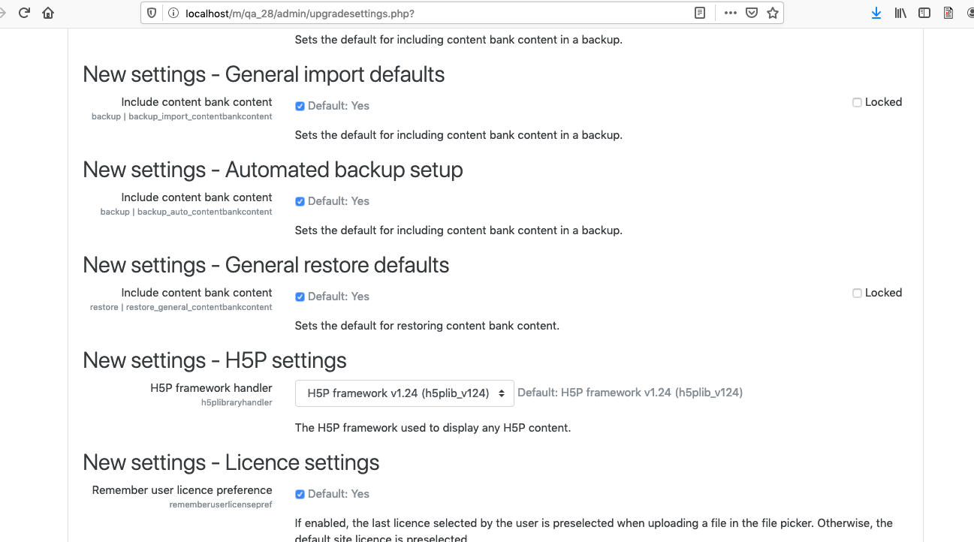Image resolution: width=974 pixels, height=542 pixels.
Task: Click the 'h5plibraryhandler' setting name
Action: 237,403
